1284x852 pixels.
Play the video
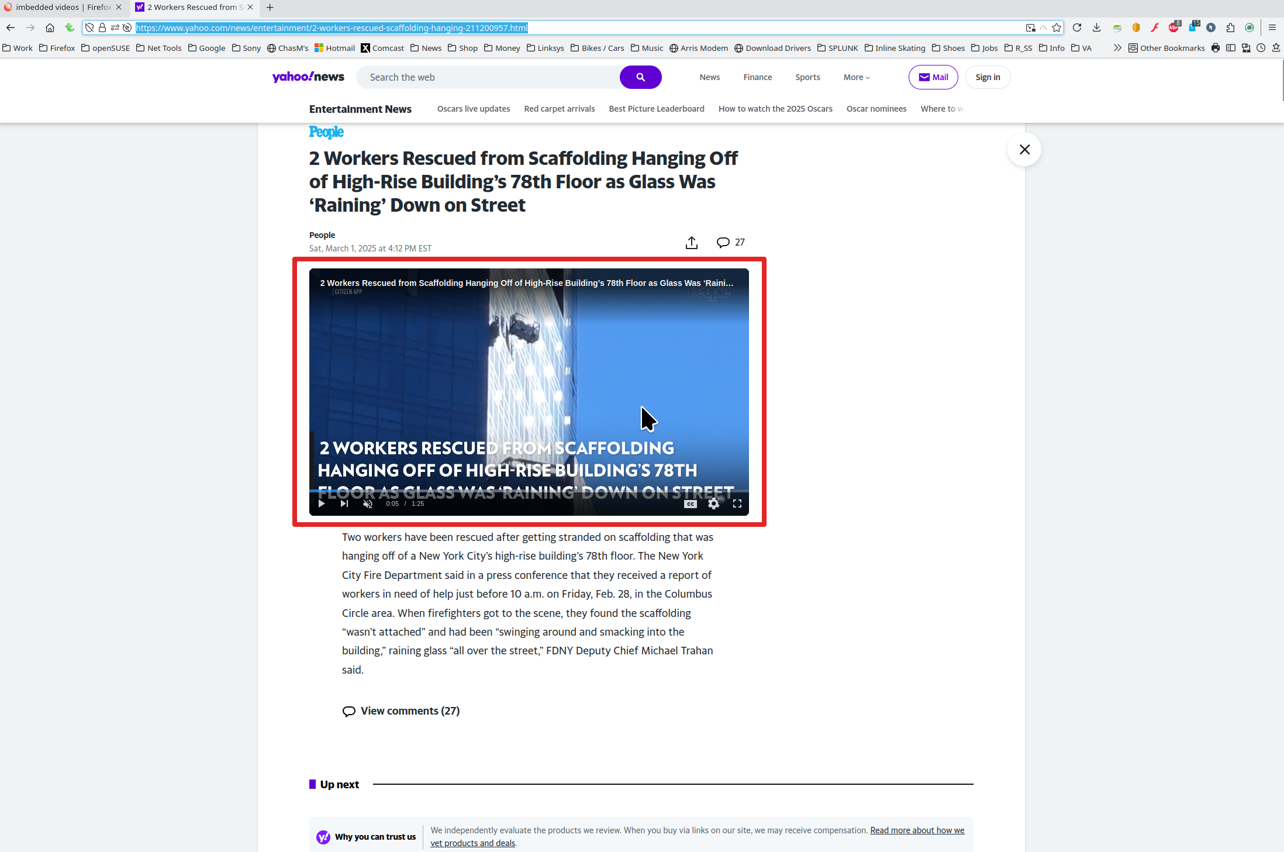[x=322, y=503]
